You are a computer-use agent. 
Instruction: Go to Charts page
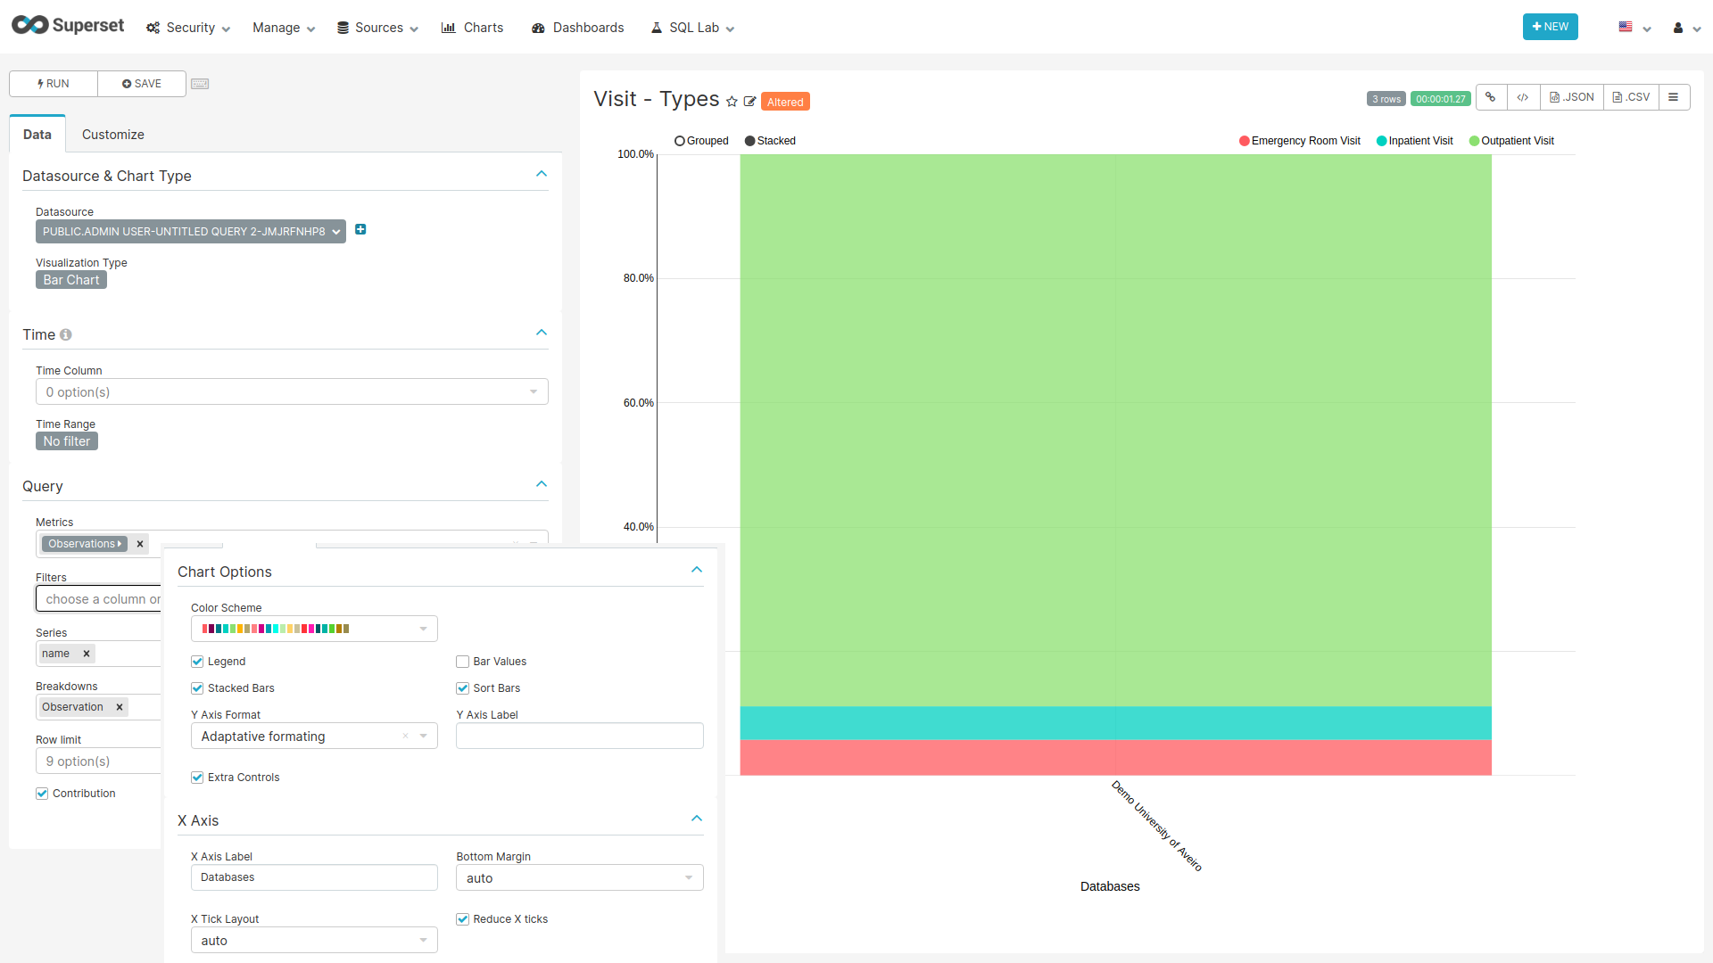[473, 28]
